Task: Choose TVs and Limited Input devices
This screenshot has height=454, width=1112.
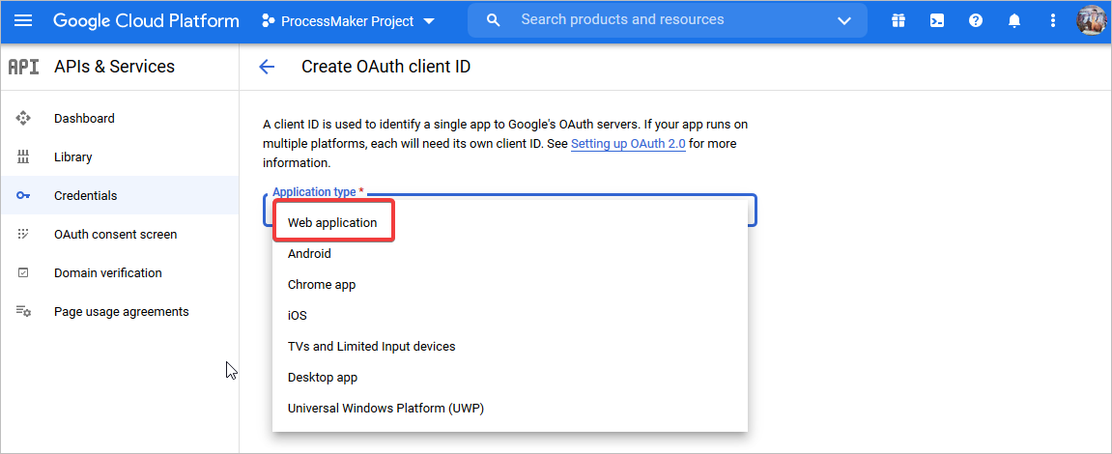Action: (510, 346)
